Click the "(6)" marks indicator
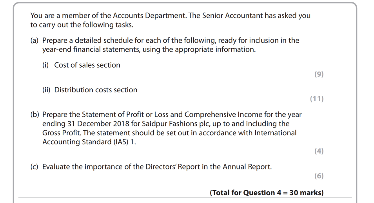 tap(319, 176)
